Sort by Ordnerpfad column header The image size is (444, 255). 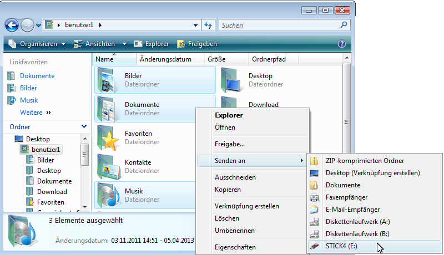coord(273,59)
